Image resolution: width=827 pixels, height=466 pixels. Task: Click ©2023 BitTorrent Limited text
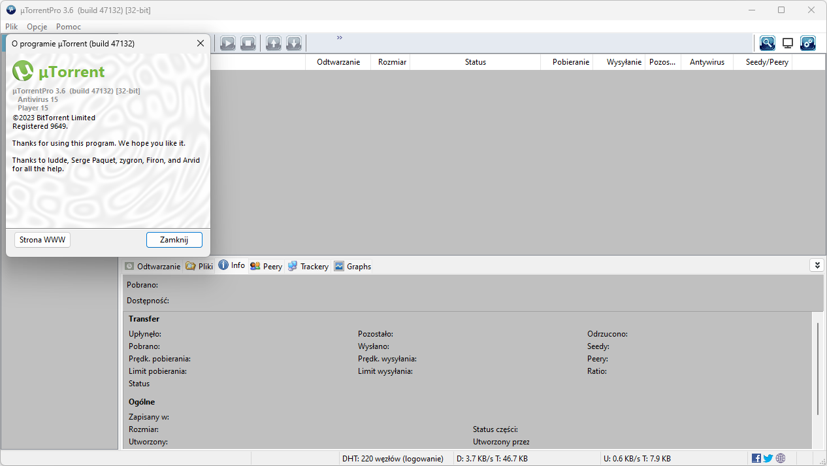(x=54, y=118)
